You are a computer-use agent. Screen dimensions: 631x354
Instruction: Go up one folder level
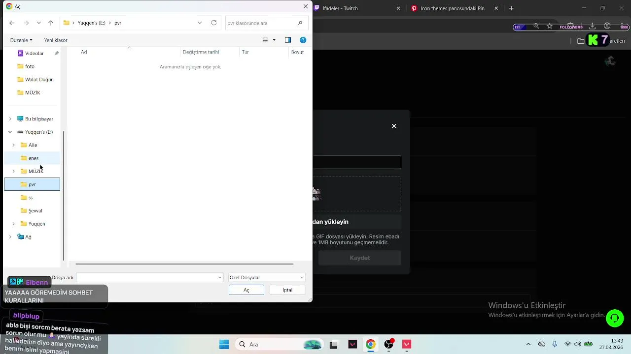pyautogui.click(x=51, y=23)
